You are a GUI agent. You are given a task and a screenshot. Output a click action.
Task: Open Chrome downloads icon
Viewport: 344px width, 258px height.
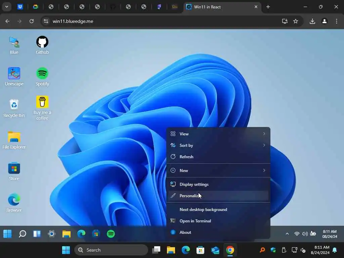click(x=312, y=21)
